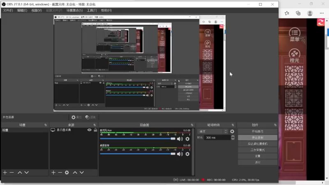Decrease the 时长 duration with down arrow
This screenshot has height=185, width=329.
click(233, 139)
